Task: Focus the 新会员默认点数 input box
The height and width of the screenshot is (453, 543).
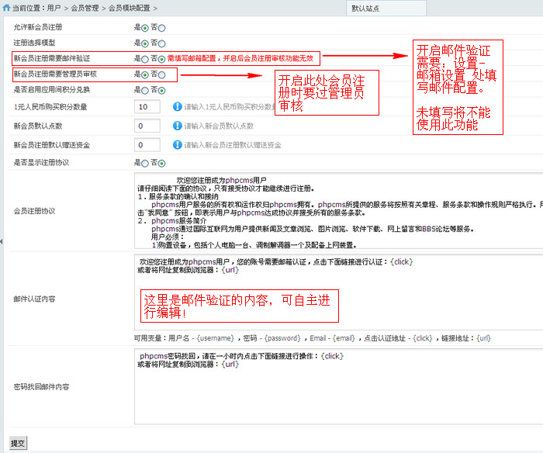Action: 147,126
